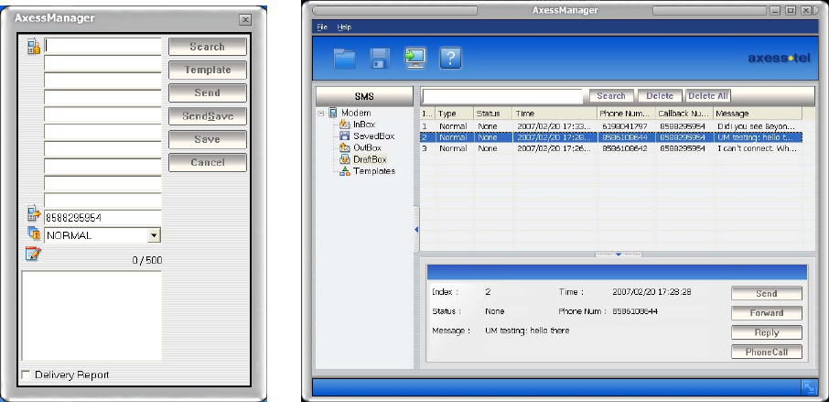Open the question mark help icon
The width and height of the screenshot is (829, 402).
450,59
